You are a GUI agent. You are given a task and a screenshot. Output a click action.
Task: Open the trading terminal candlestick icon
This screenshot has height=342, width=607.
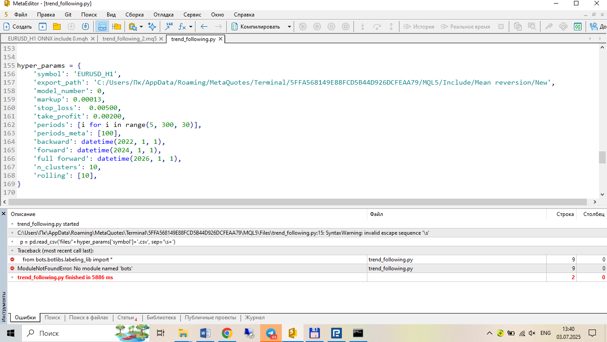pyautogui.click(x=578, y=27)
